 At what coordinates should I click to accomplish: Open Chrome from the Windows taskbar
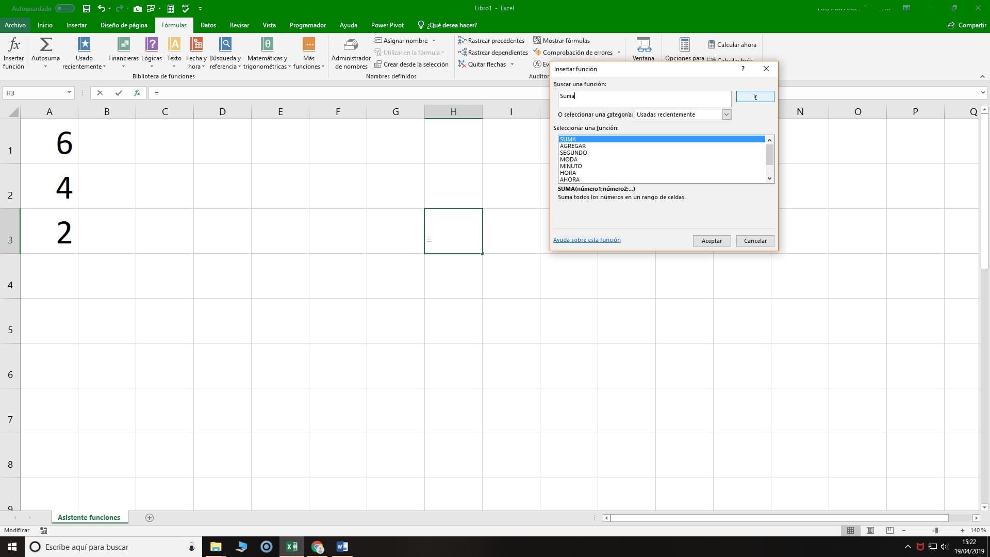pyautogui.click(x=317, y=547)
